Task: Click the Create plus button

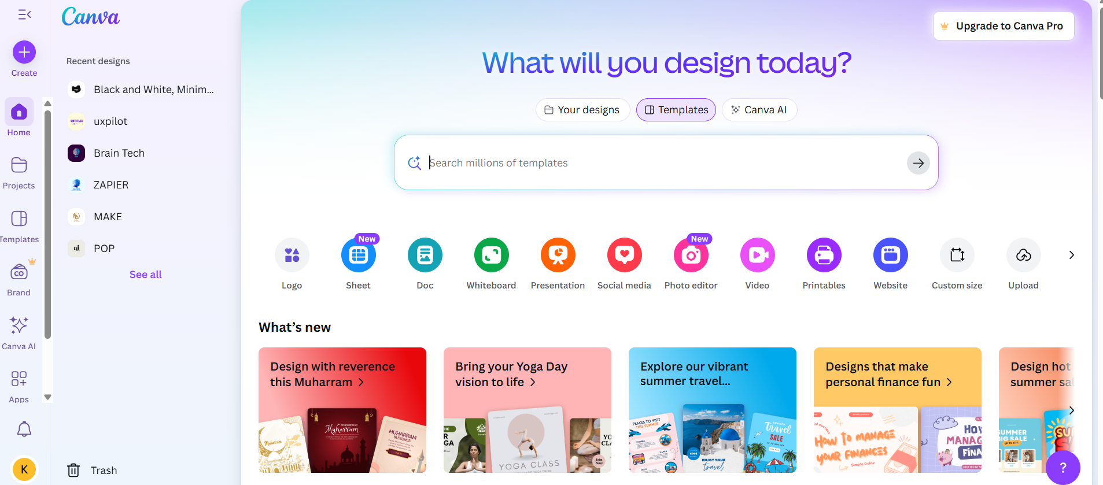Action: tap(24, 52)
